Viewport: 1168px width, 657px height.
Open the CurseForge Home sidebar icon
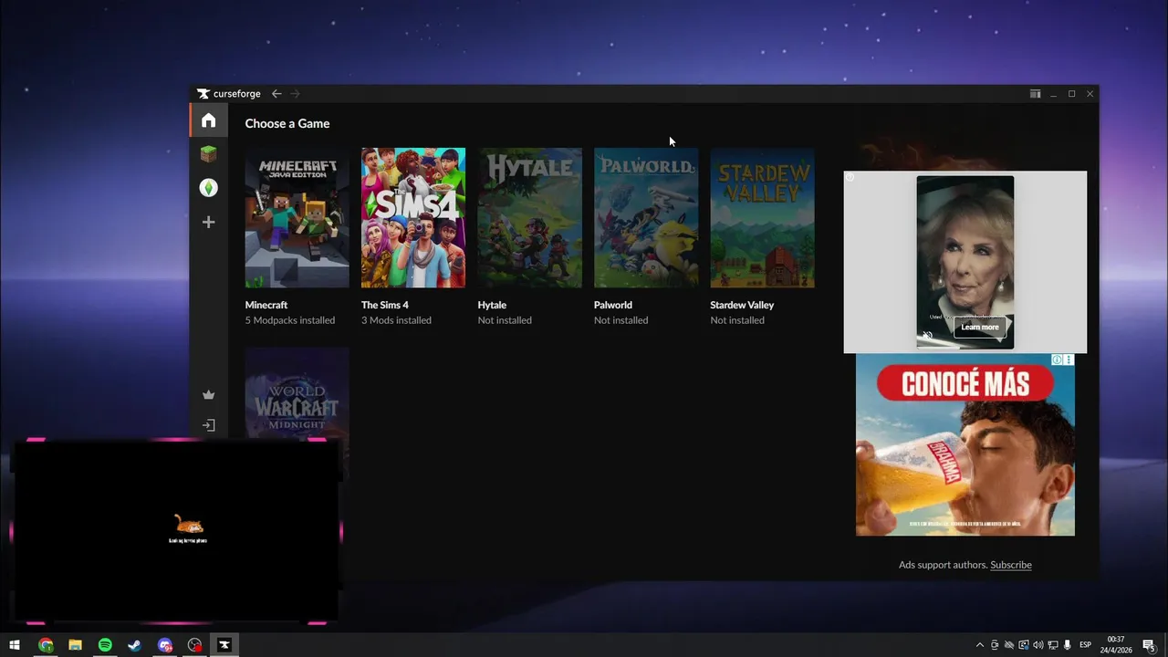point(209,120)
